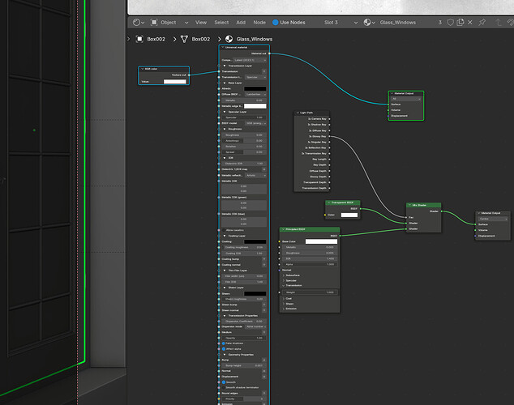Open the Node menu

[259, 22]
